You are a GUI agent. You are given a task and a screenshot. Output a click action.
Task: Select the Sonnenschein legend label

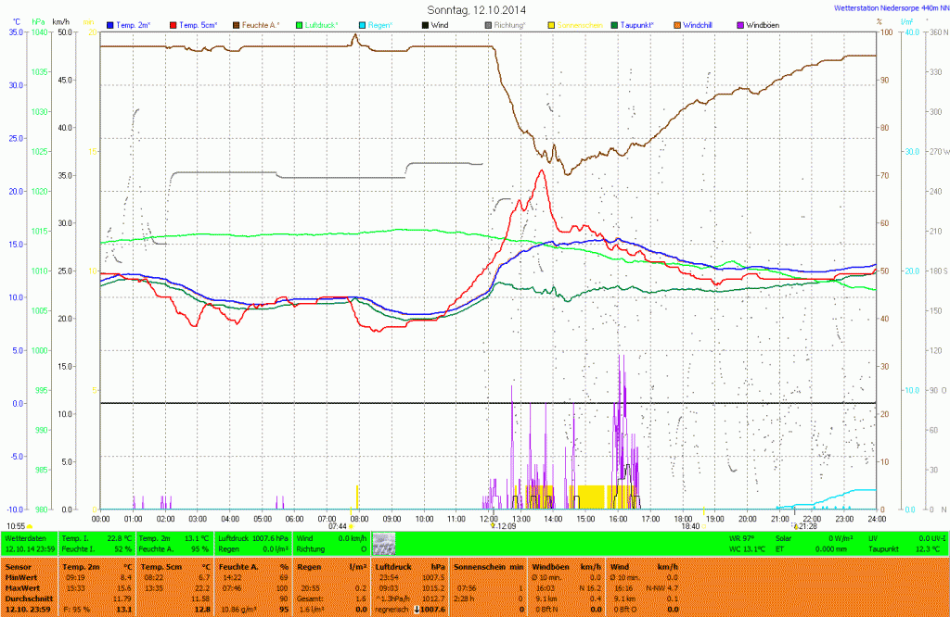coord(580,24)
